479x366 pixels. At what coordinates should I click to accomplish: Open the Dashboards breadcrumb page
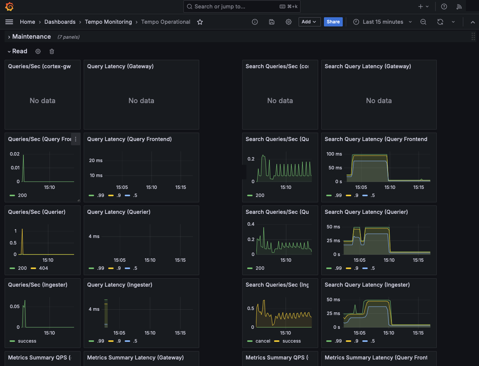tap(60, 22)
